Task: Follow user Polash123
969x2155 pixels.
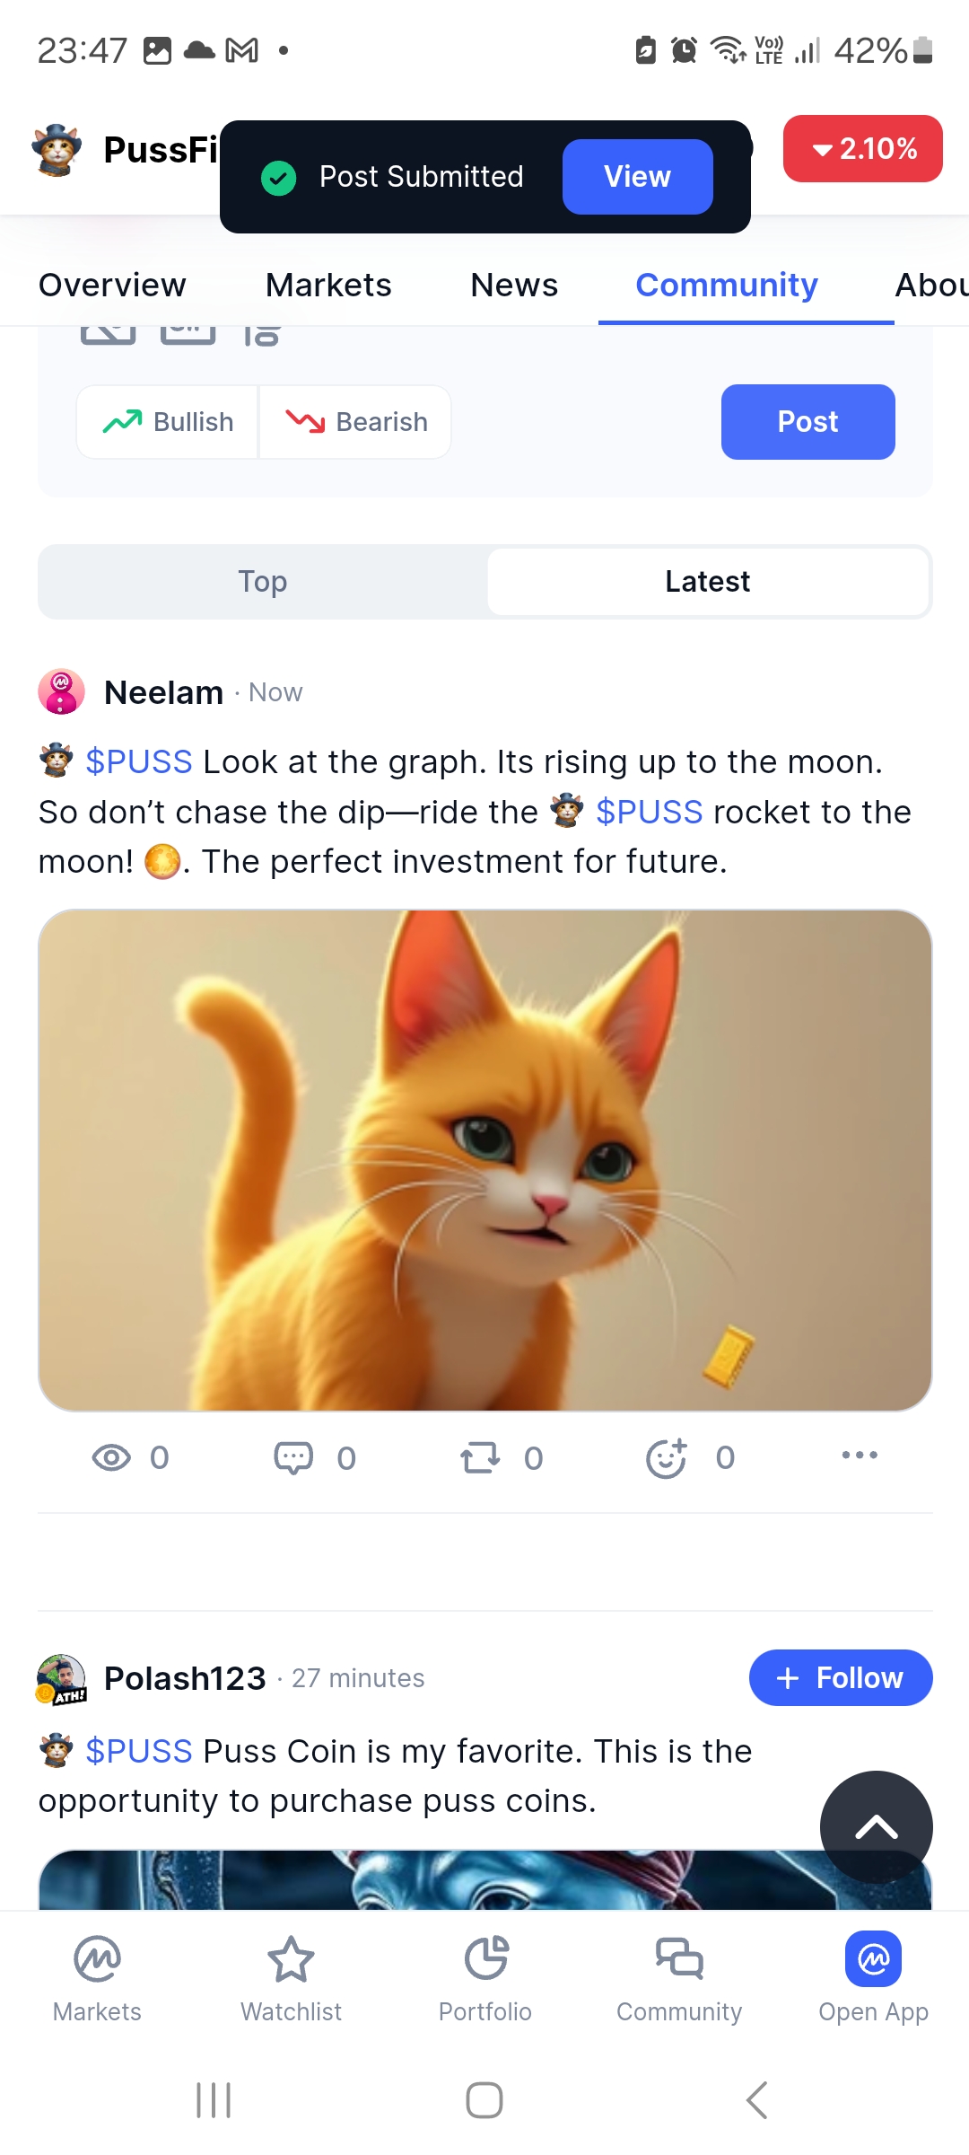Action: click(840, 1677)
